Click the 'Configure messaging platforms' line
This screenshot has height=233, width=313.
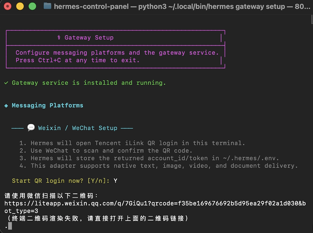117,53
